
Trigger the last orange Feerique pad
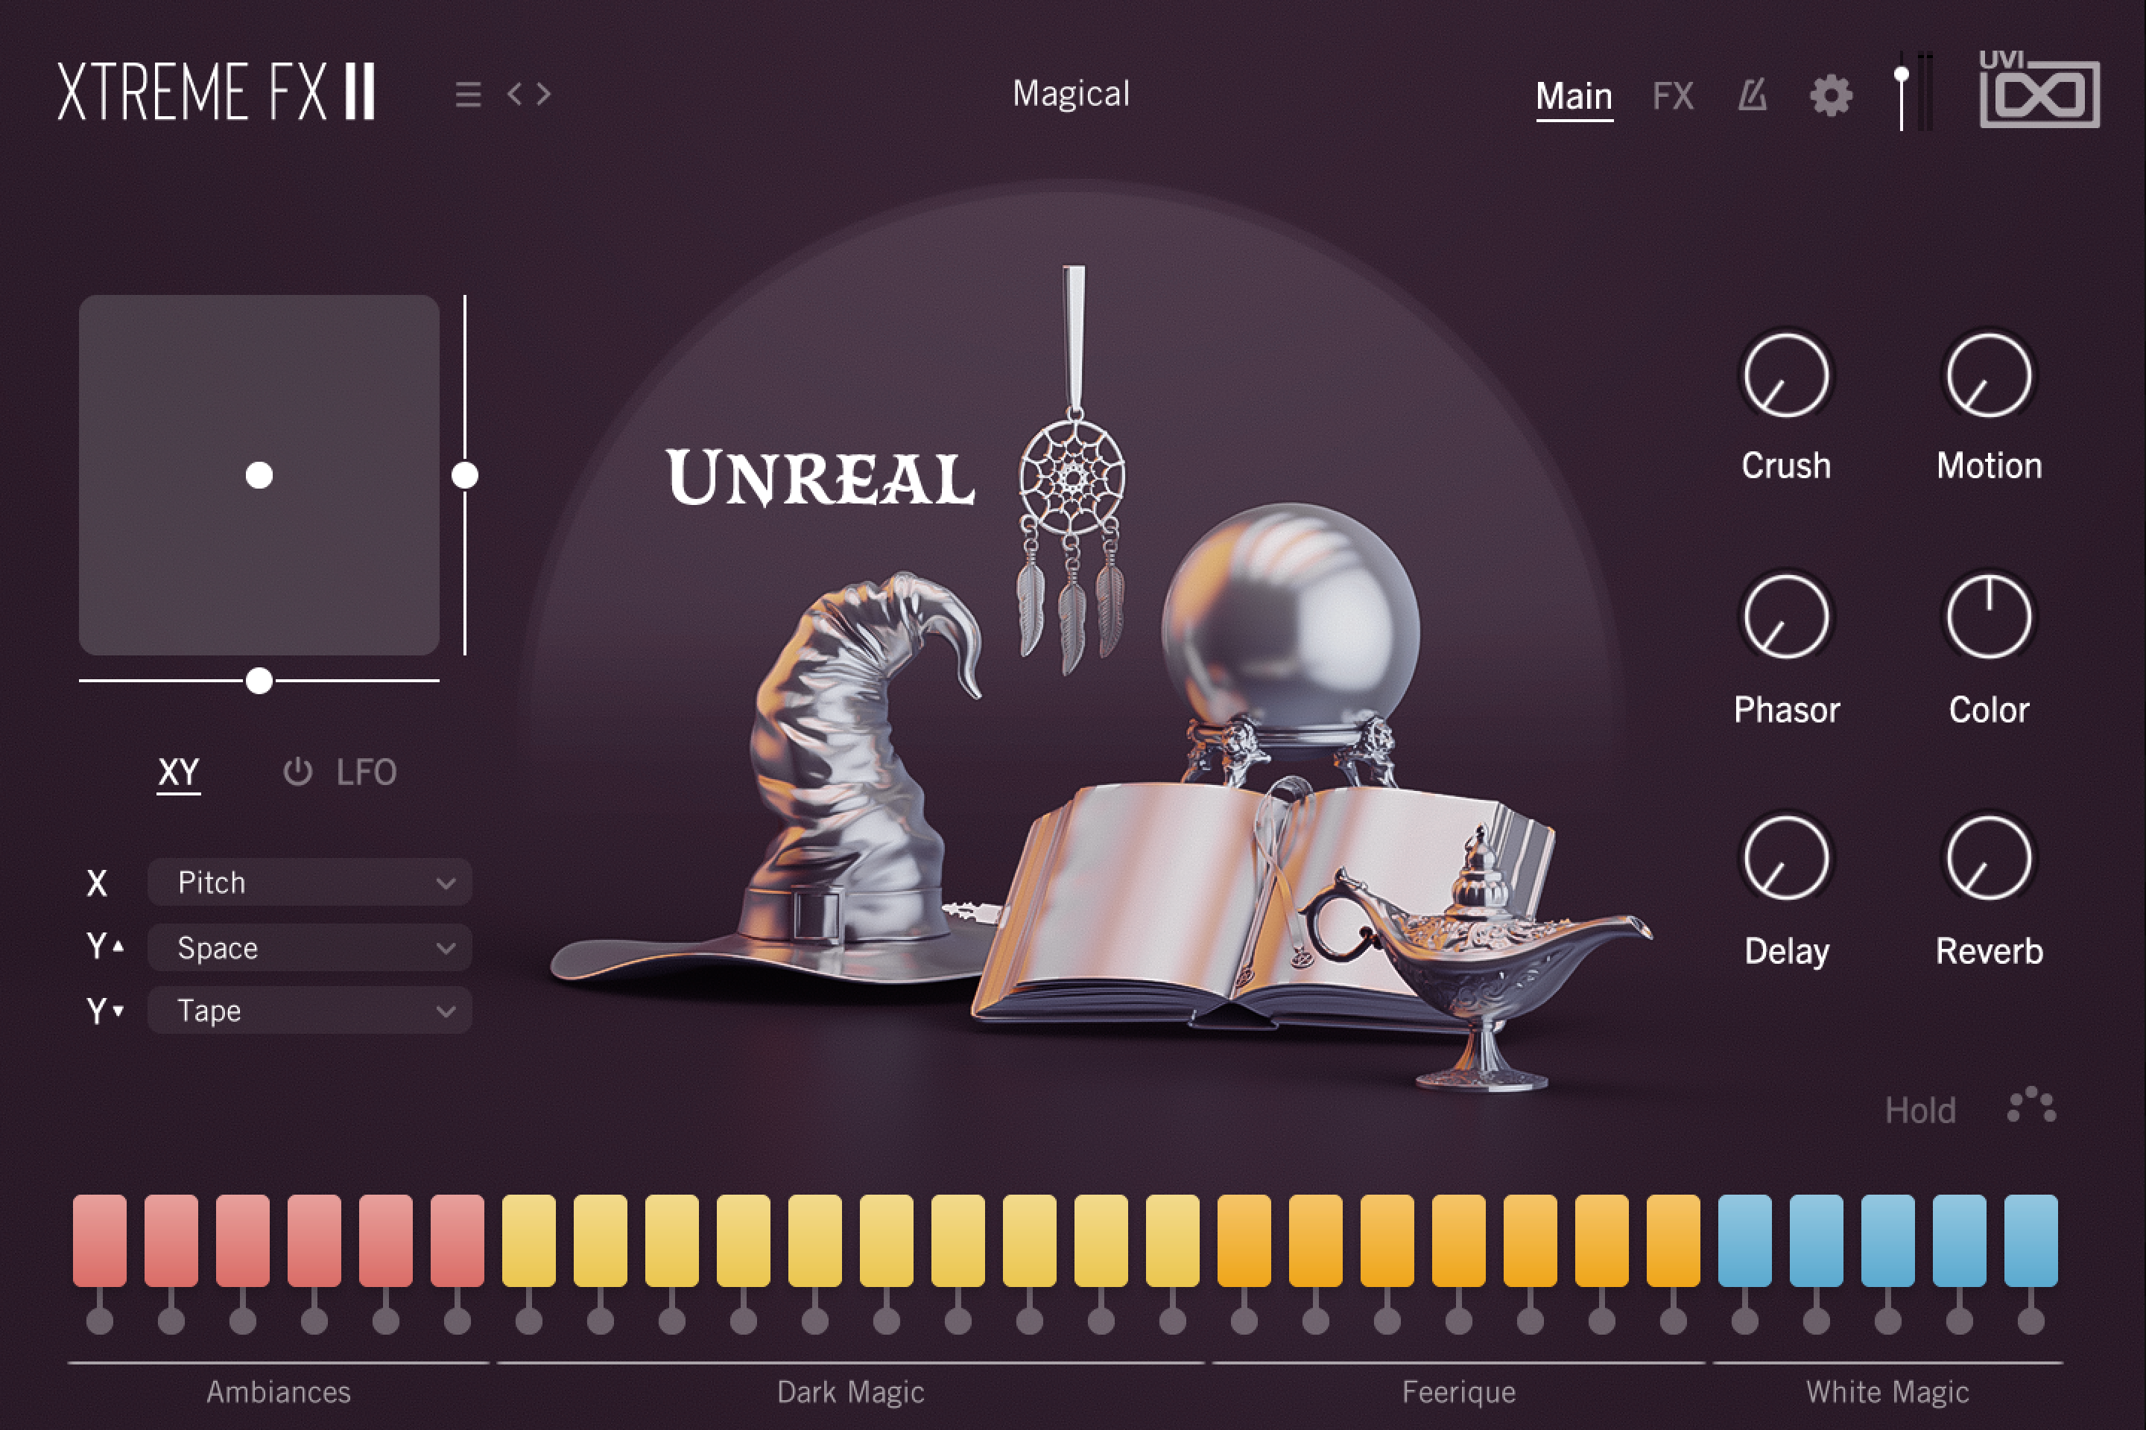[1674, 1240]
